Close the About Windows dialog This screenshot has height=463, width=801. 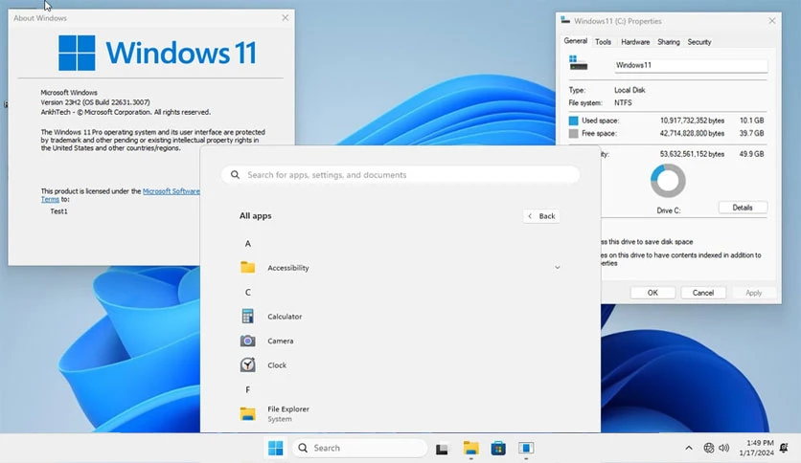286,18
